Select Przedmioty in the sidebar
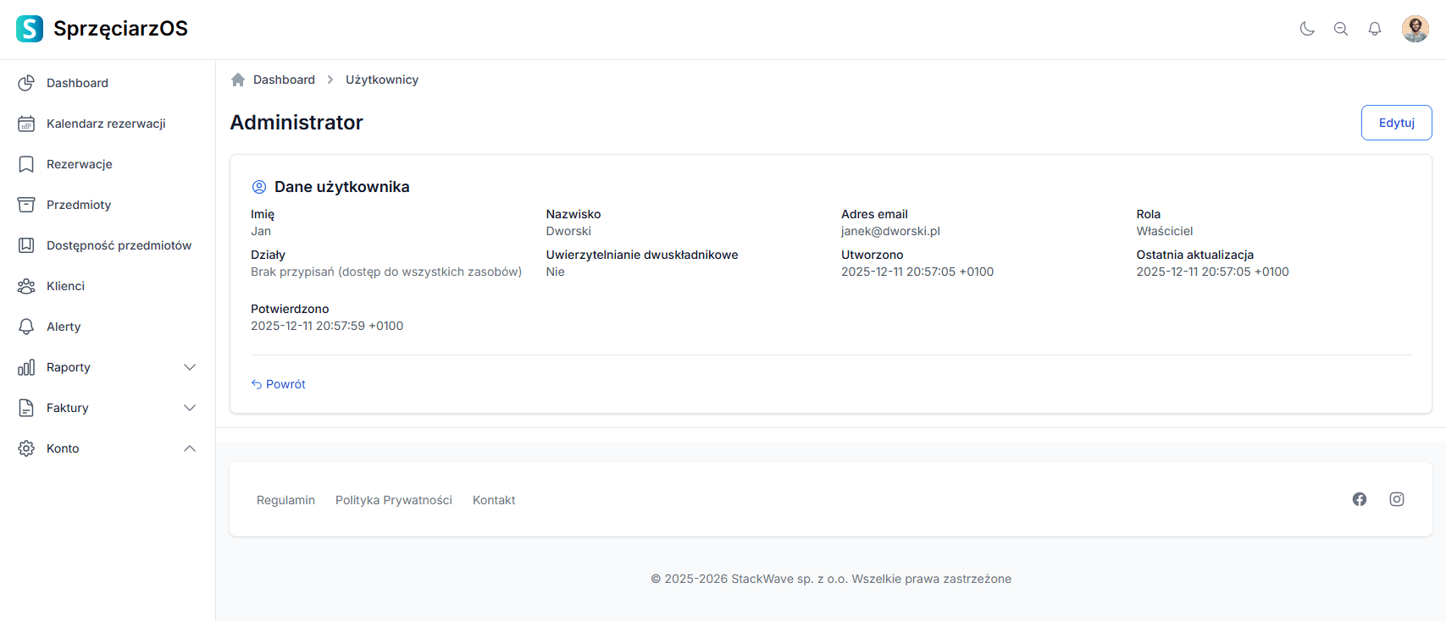The image size is (1446, 621). (79, 205)
